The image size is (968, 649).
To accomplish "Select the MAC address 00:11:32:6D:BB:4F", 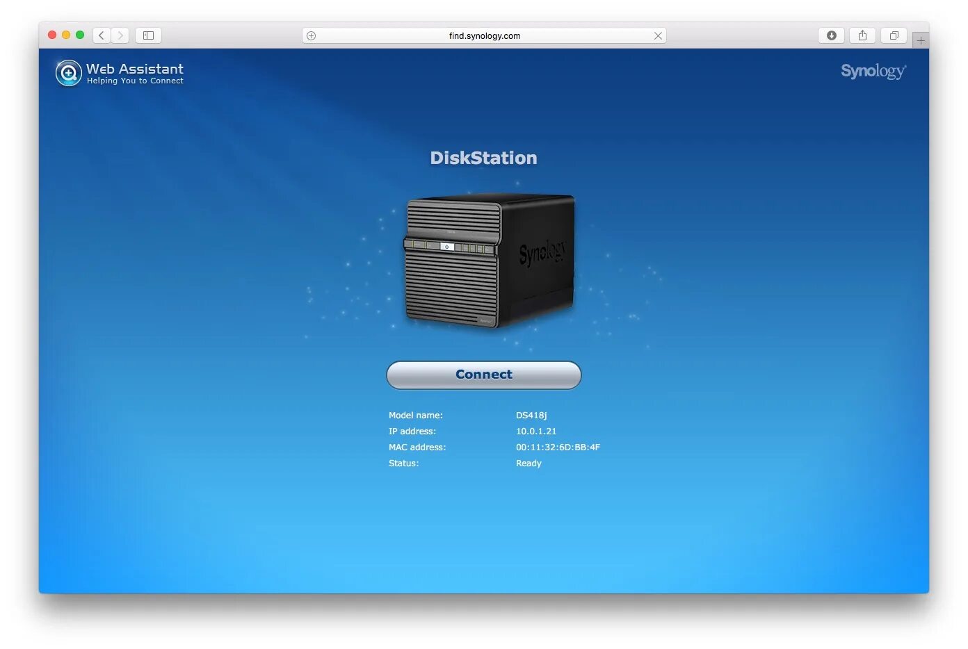I will (x=558, y=447).
